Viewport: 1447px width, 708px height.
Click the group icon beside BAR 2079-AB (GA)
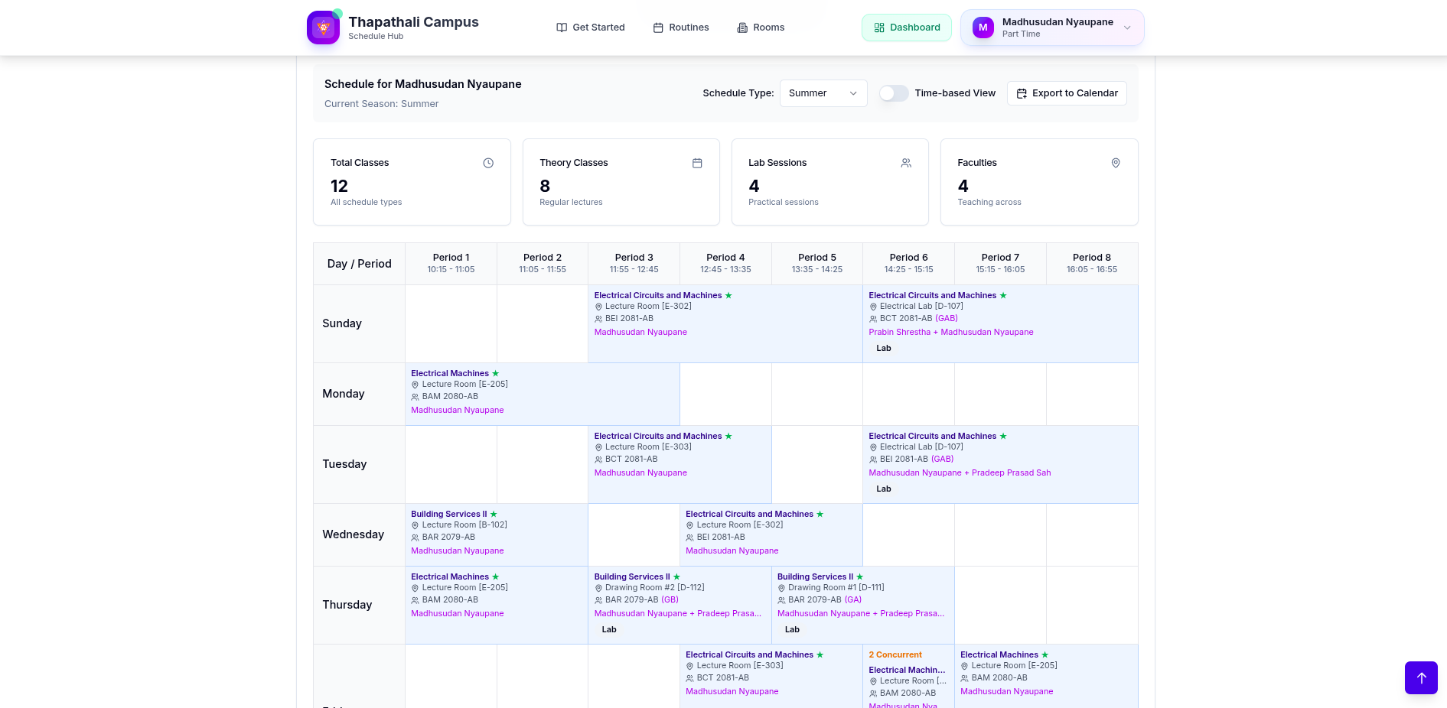pyautogui.click(x=781, y=600)
